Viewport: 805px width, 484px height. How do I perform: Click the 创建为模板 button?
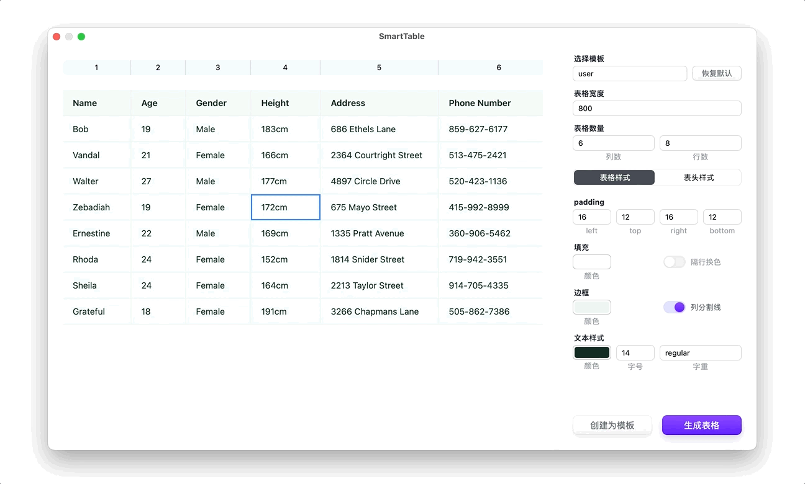(612, 425)
